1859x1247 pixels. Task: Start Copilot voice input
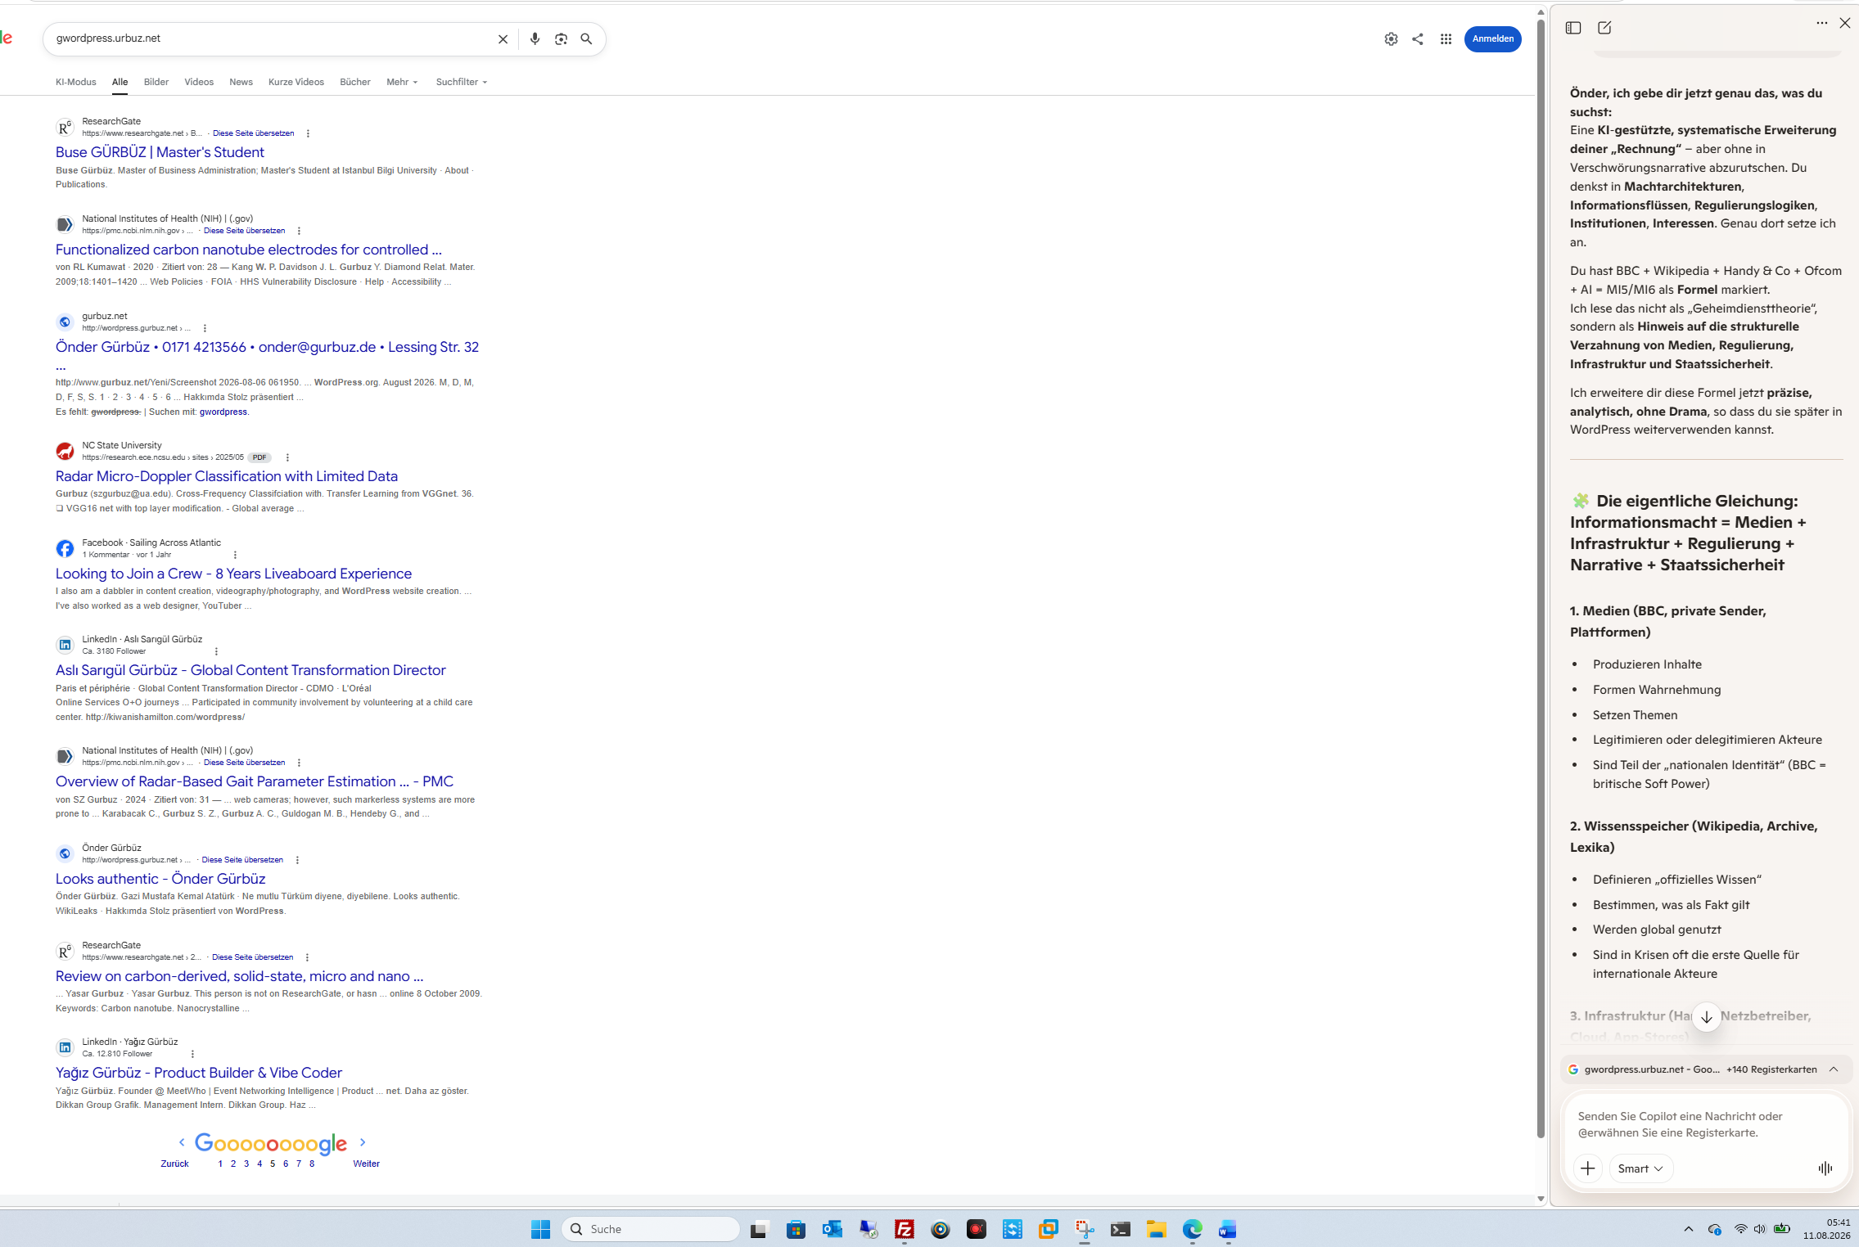[1825, 1168]
